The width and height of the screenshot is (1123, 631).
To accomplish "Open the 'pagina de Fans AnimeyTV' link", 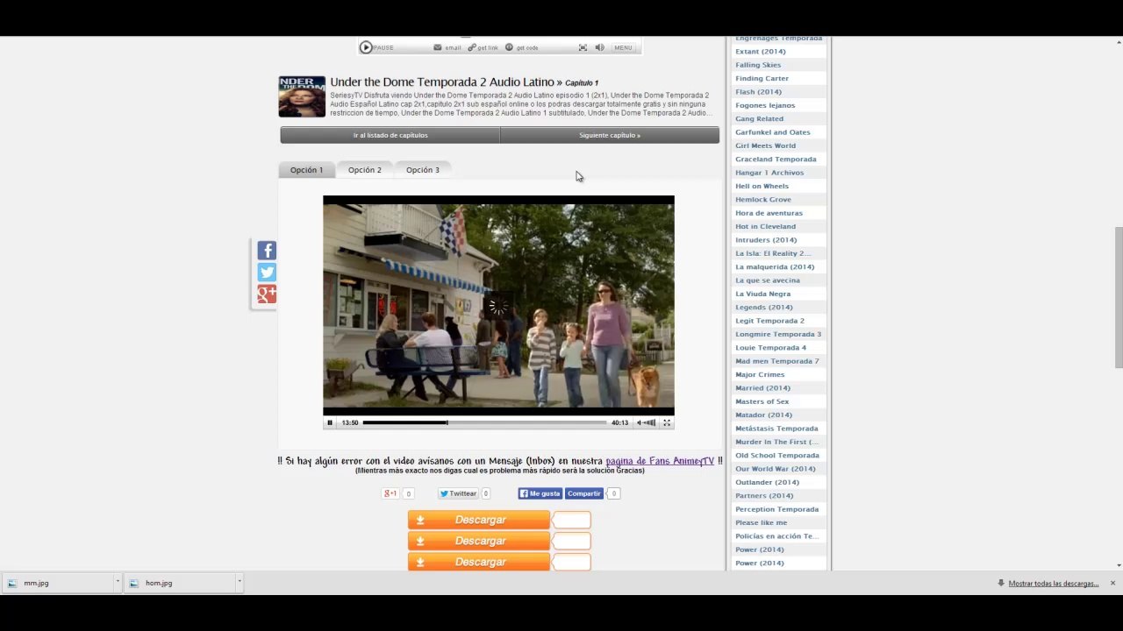I will click(660, 461).
